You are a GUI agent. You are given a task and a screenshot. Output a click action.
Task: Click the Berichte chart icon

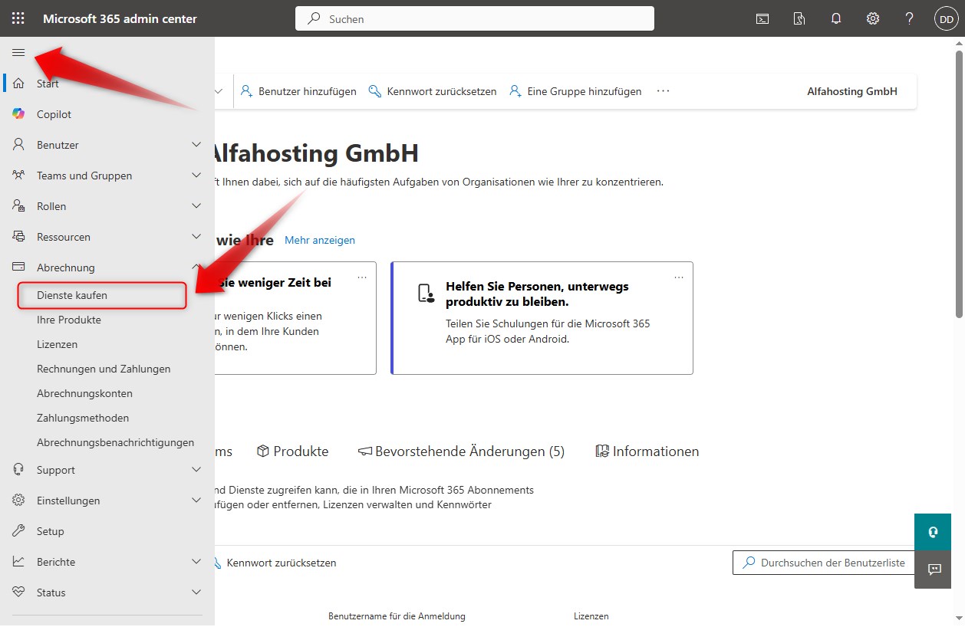(19, 562)
